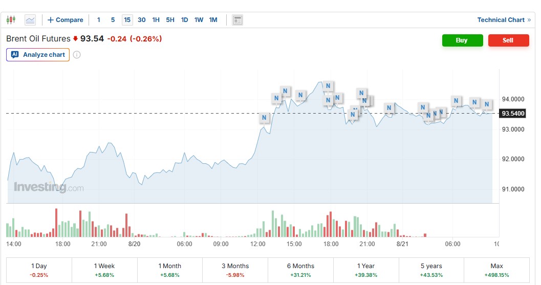Select the 1D interval
Screen dimensions: 541x285
(x=185, y=20)
